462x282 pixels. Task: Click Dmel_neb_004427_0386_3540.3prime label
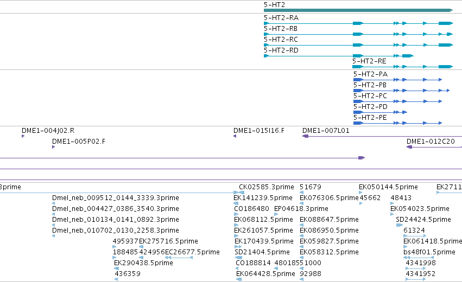click(x=116, y=209)
